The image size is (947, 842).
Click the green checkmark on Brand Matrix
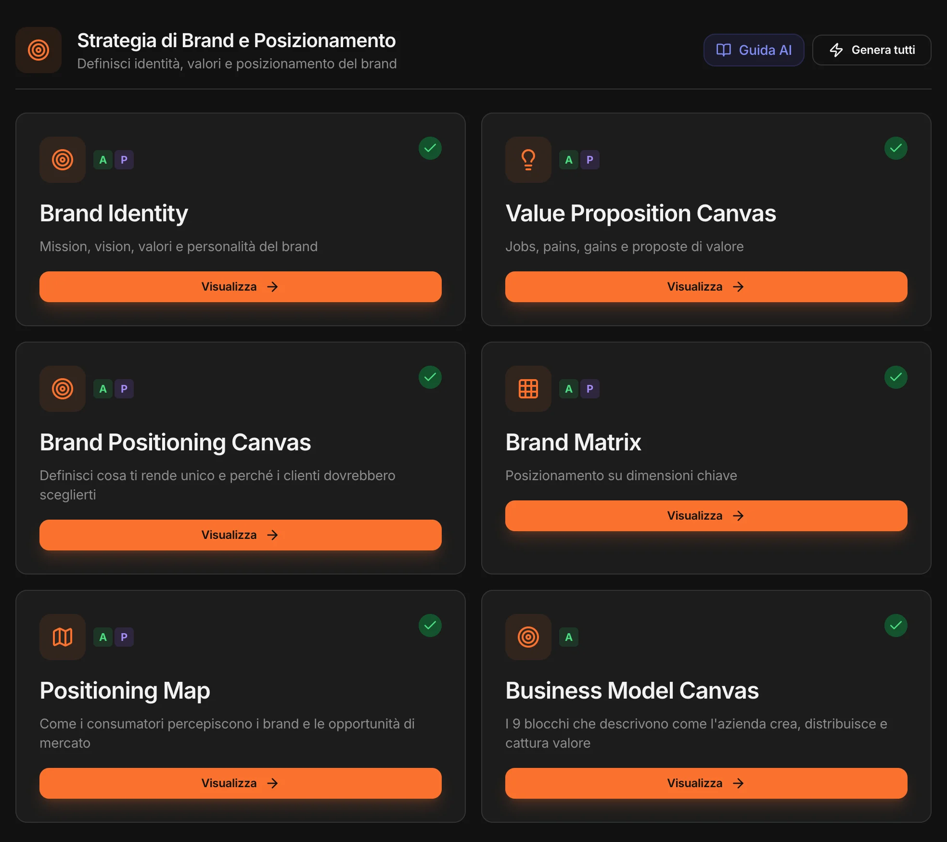click(x=896, y=377)
